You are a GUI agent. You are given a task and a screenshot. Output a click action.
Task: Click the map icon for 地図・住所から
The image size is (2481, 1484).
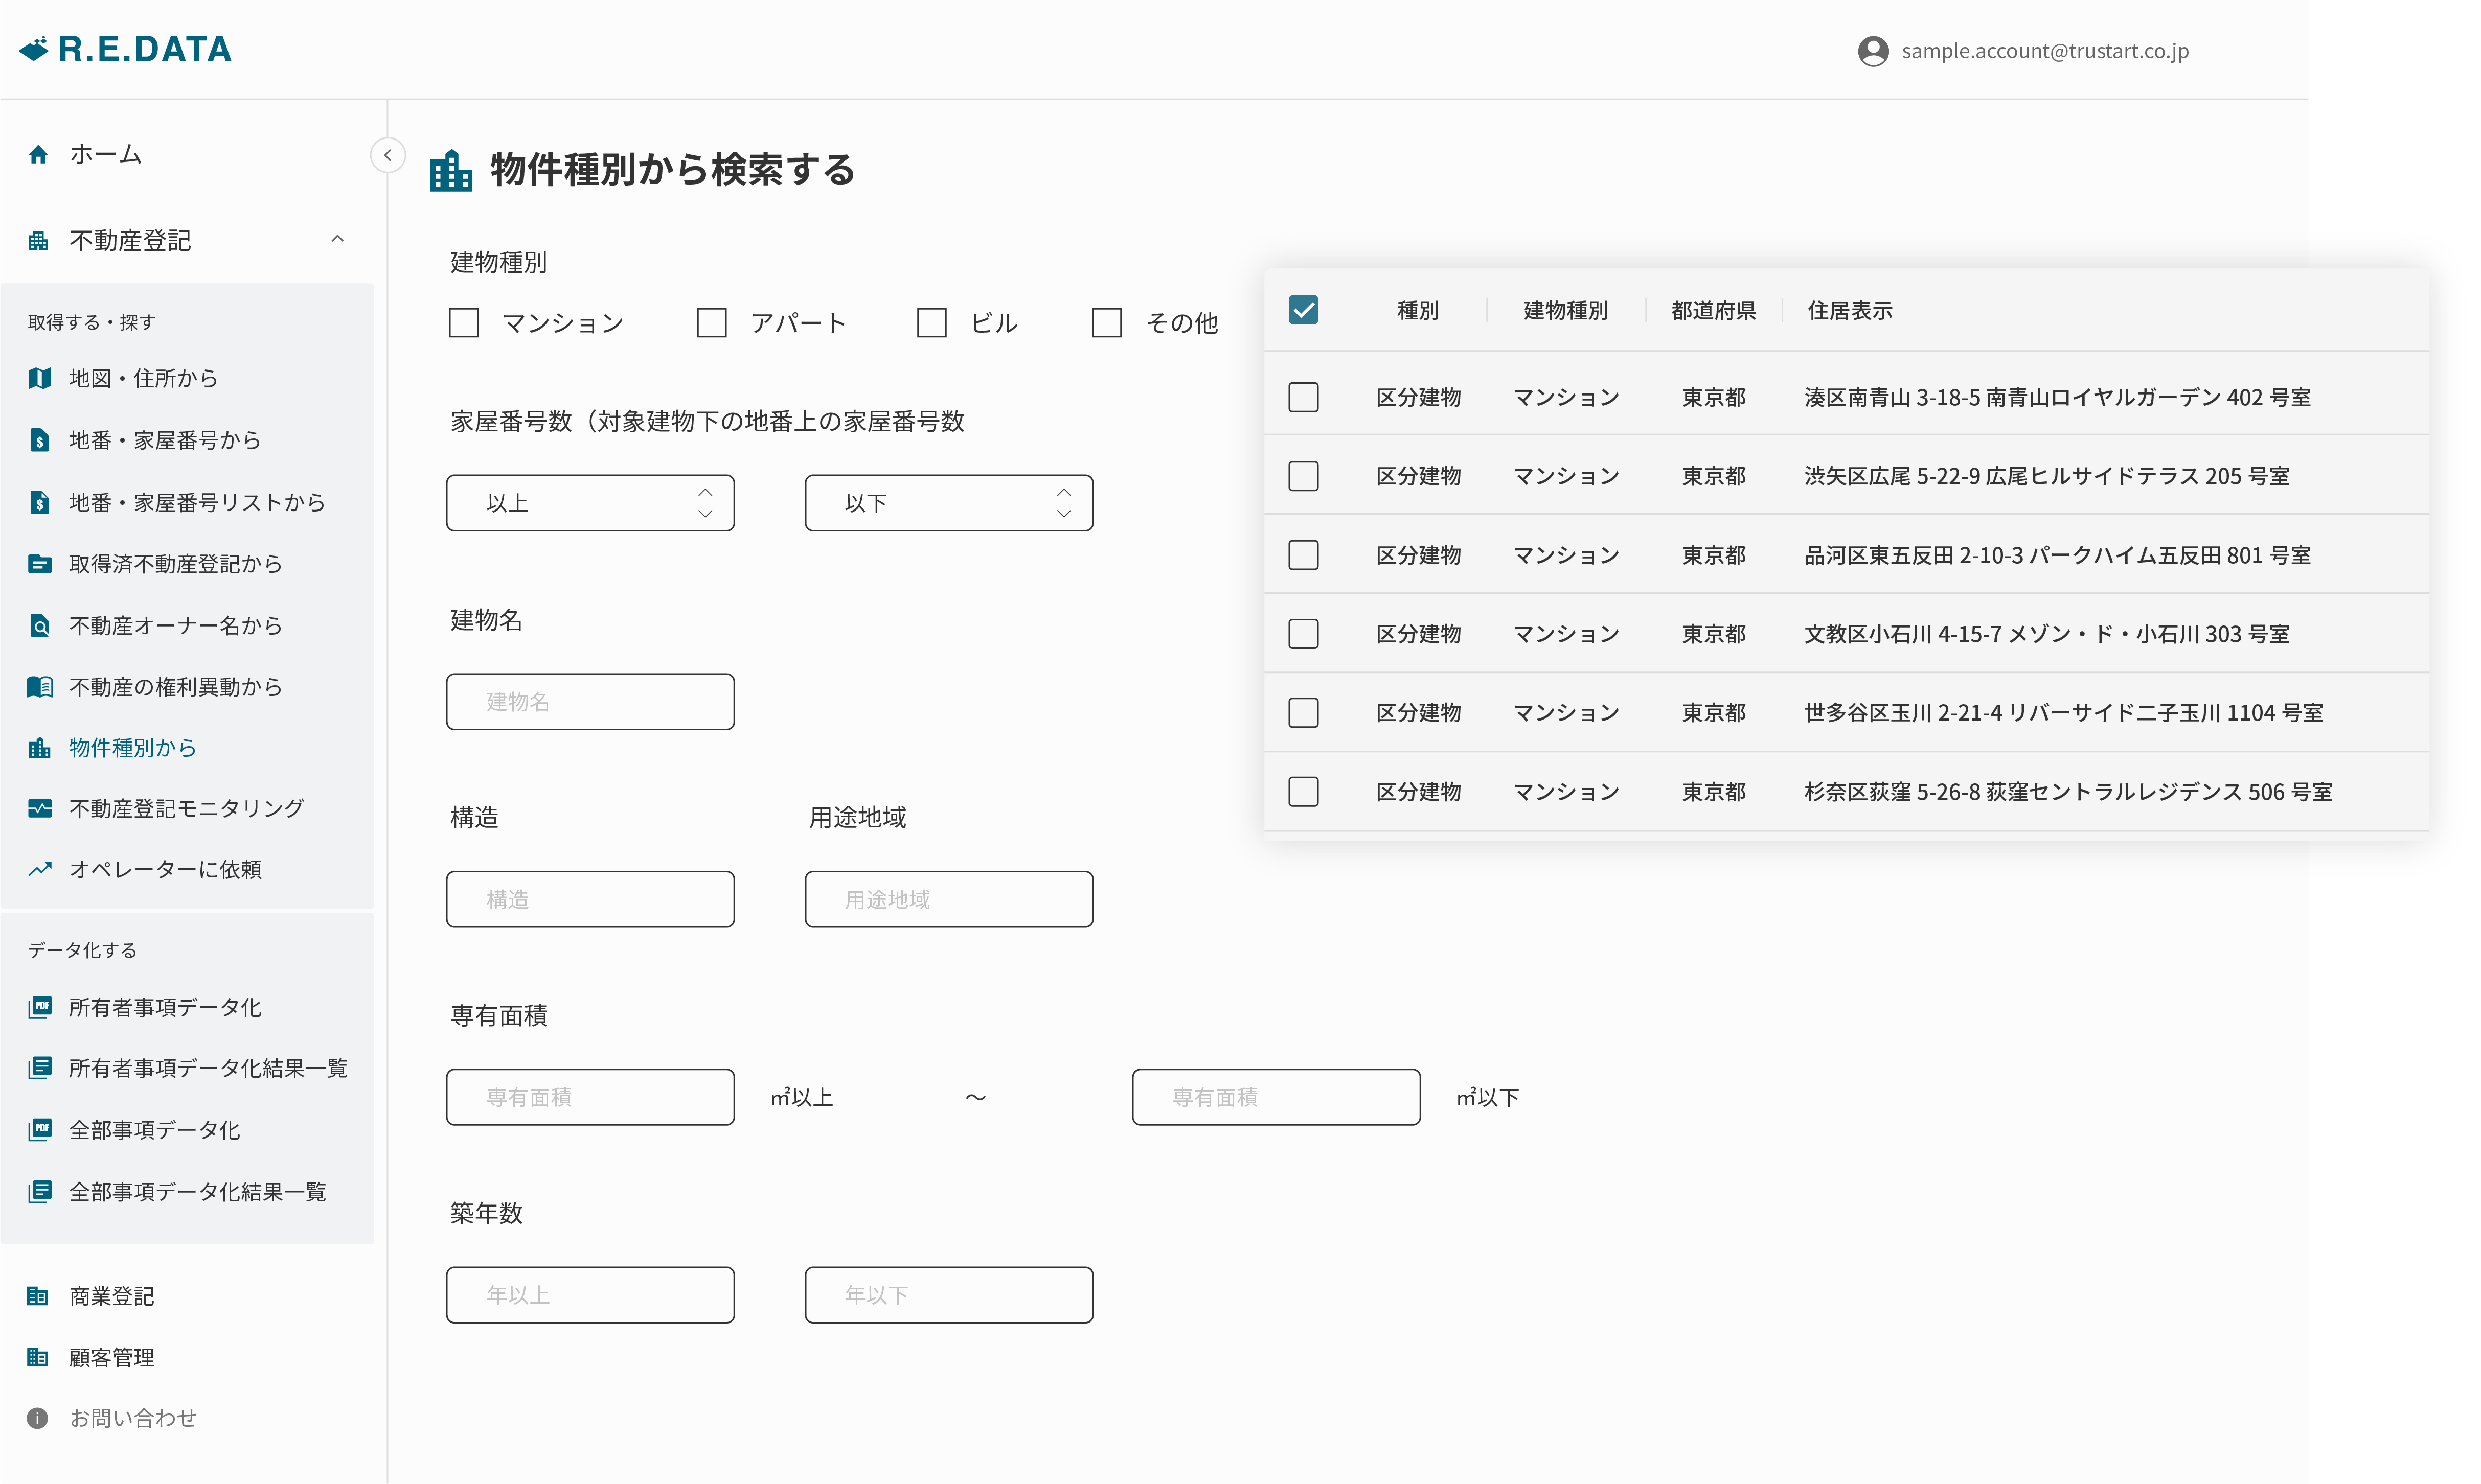tap(39, 378)
